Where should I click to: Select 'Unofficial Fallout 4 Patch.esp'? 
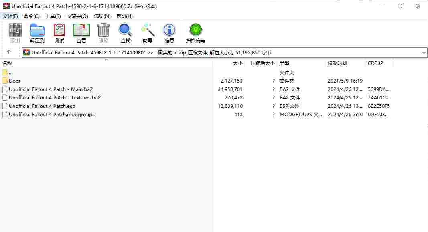tap(42, 106)
